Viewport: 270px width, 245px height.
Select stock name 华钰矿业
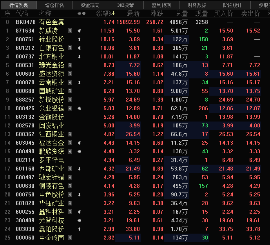coord(51,203)
